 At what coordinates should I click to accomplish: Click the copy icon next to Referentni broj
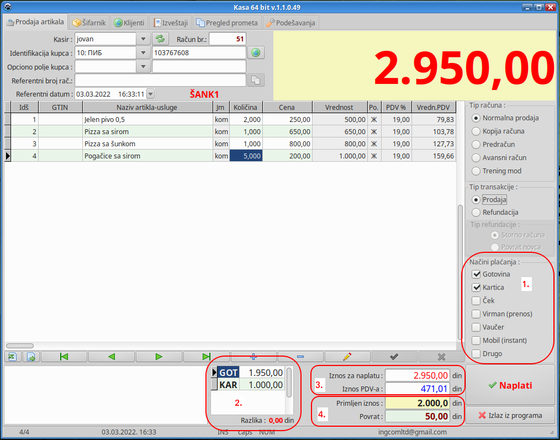coord(255,80)
